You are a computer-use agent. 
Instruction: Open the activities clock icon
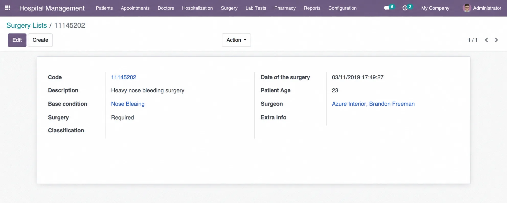coord(405,8)
